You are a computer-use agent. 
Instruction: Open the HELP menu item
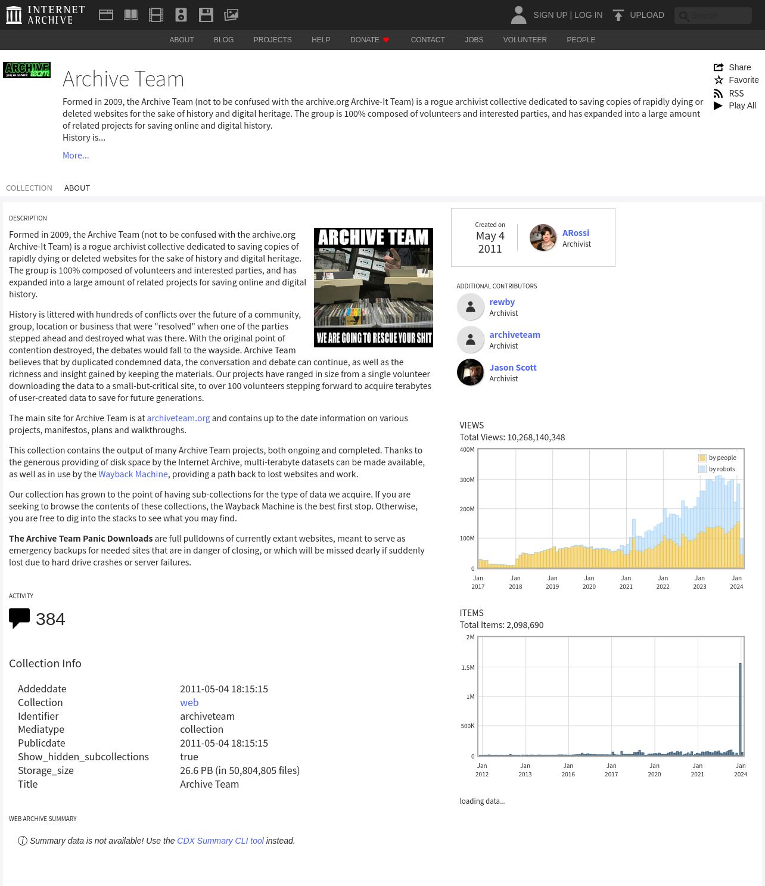[x=321, y=40]
